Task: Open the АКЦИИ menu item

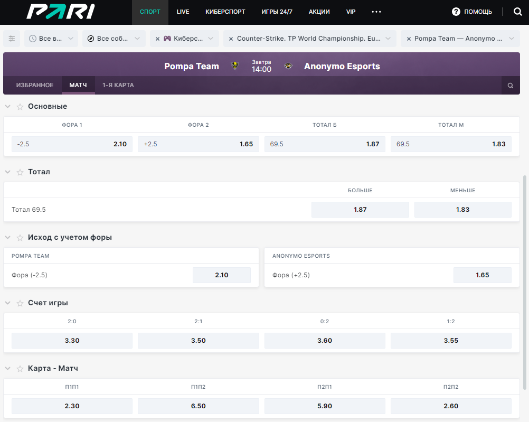Action: (319, 12)
